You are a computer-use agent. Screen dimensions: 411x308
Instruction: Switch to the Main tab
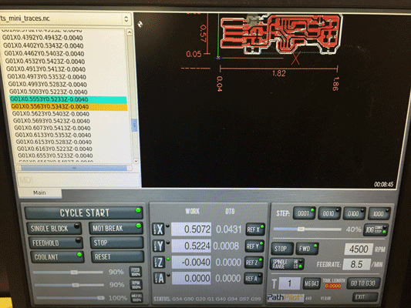point(39,192)
